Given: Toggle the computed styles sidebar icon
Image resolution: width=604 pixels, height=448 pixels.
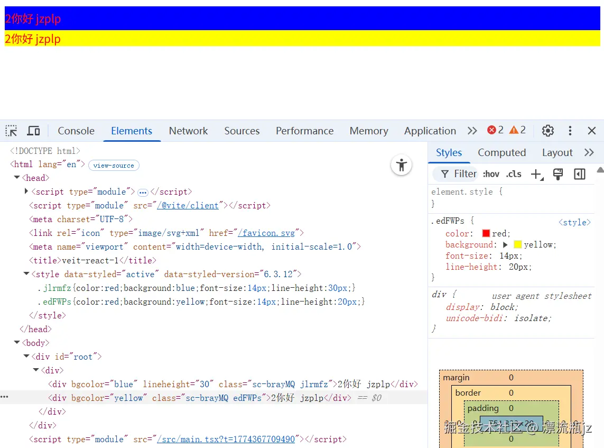Looking at the screenshot, I should pyautogui.click(x=579, y=173).
